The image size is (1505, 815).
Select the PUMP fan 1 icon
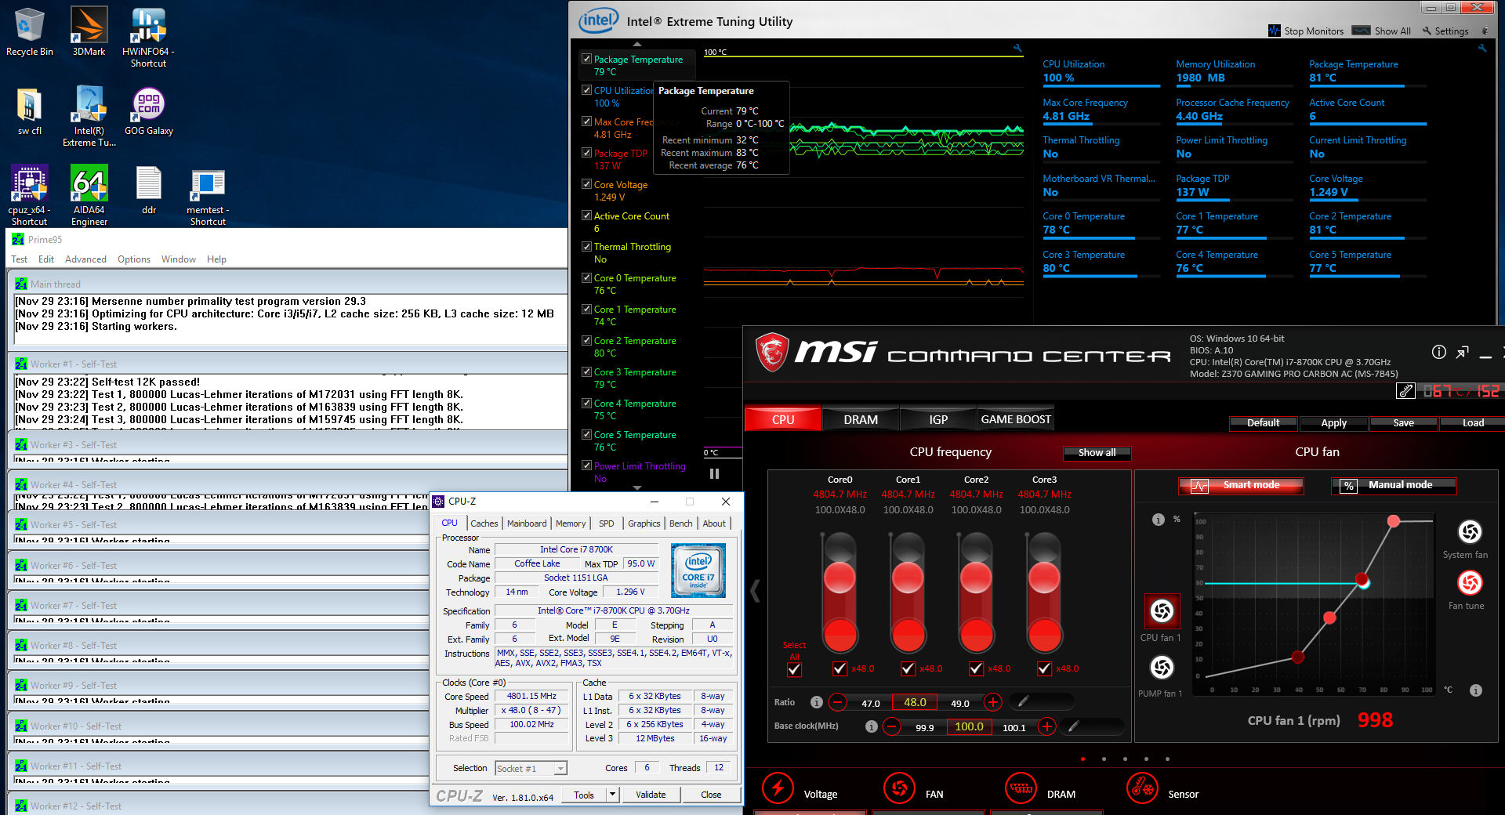coord(1162,667)
